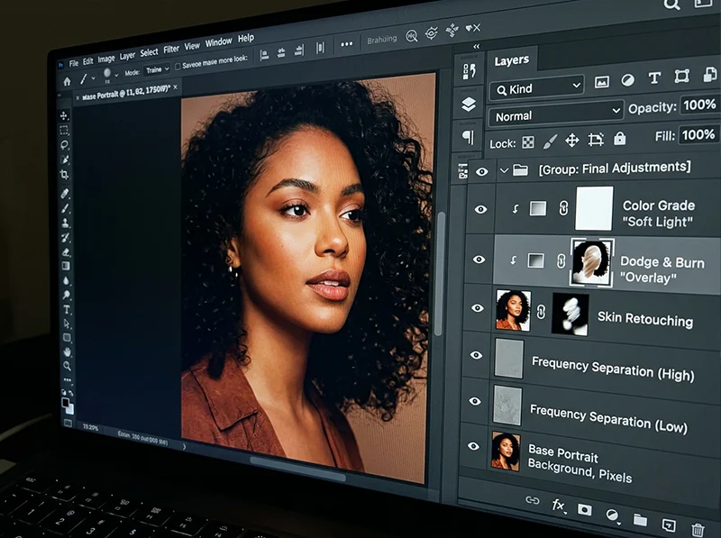Open the File menu
721x538 pixels.
74,63
